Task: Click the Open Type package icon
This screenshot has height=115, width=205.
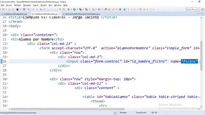Action: coord(106,9)
